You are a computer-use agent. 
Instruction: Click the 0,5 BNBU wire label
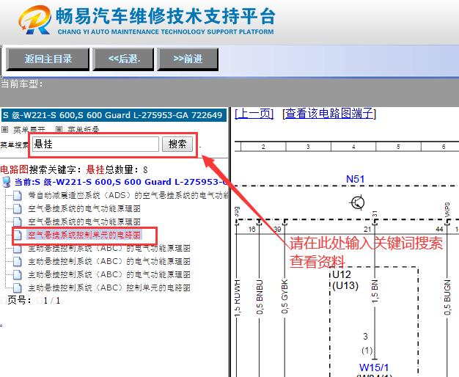point(260,297)
